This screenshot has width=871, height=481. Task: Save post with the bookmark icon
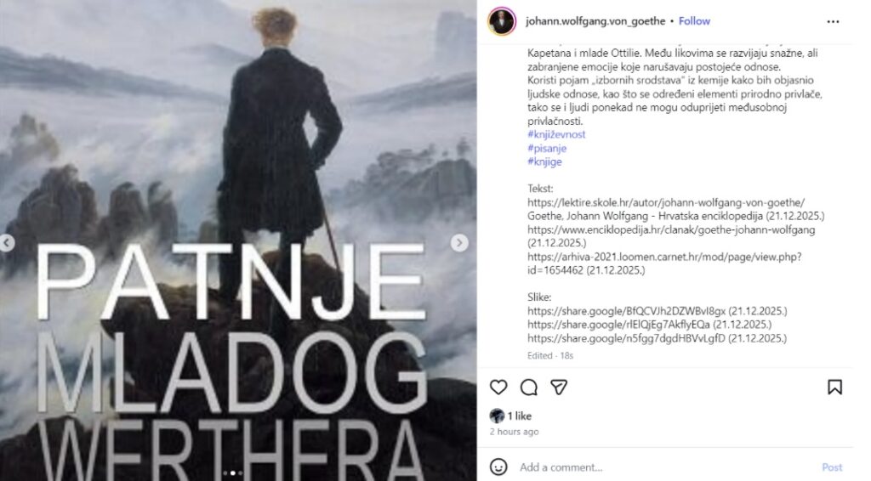coord(834,388)
